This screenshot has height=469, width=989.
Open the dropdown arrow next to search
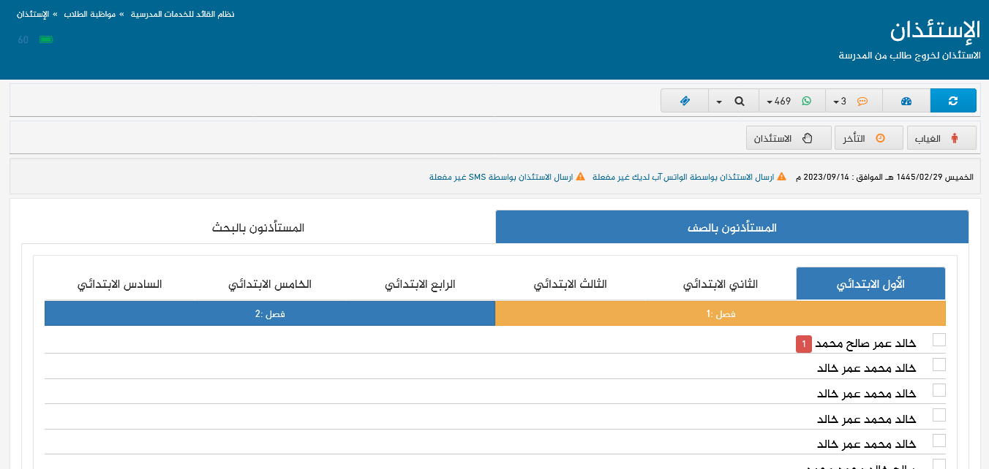(x=719, y=102)
